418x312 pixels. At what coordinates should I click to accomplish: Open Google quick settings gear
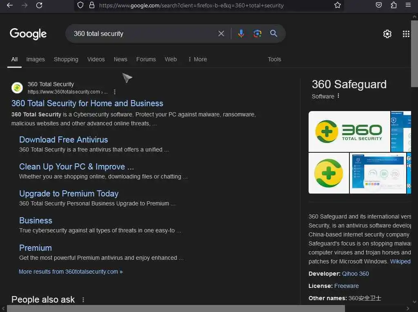coord(387,34)
